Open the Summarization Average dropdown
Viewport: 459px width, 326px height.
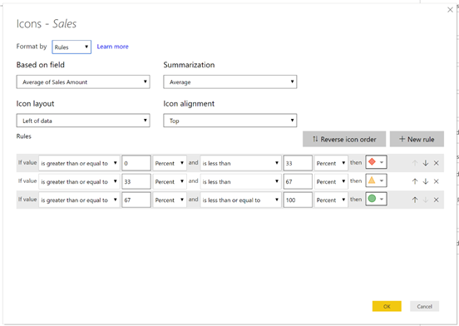pos(230,82)
